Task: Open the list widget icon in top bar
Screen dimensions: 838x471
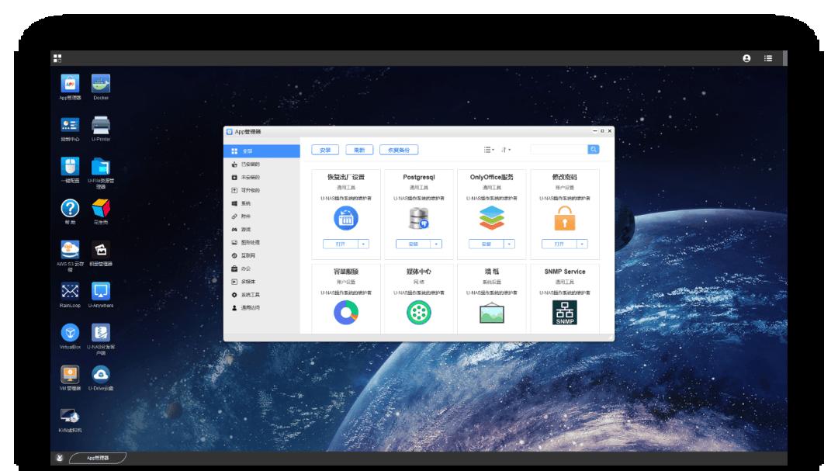Action: tap(768, 58)
